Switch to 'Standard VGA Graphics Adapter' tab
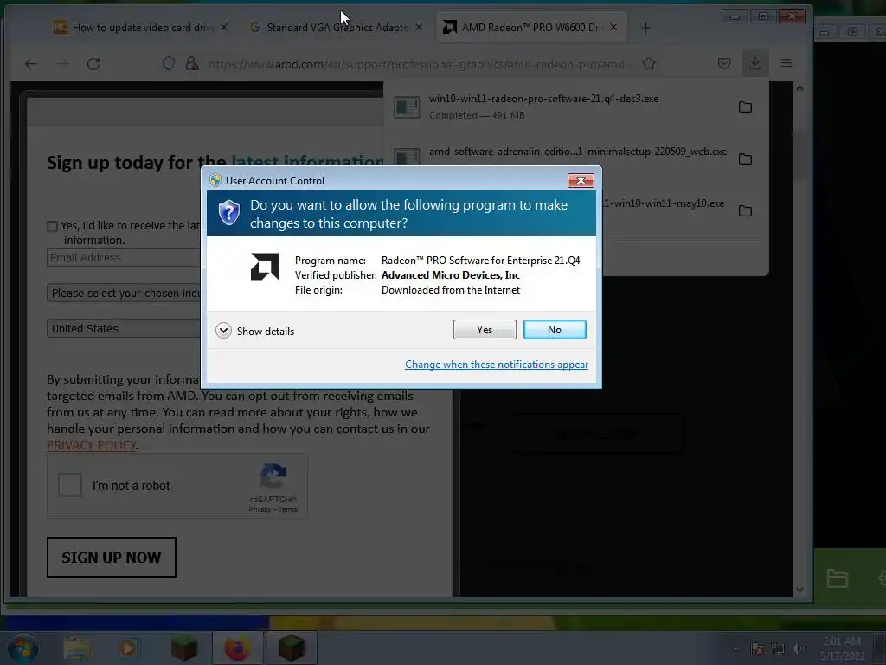The height and width of the screenshot is (665, 886). point(337,27)
